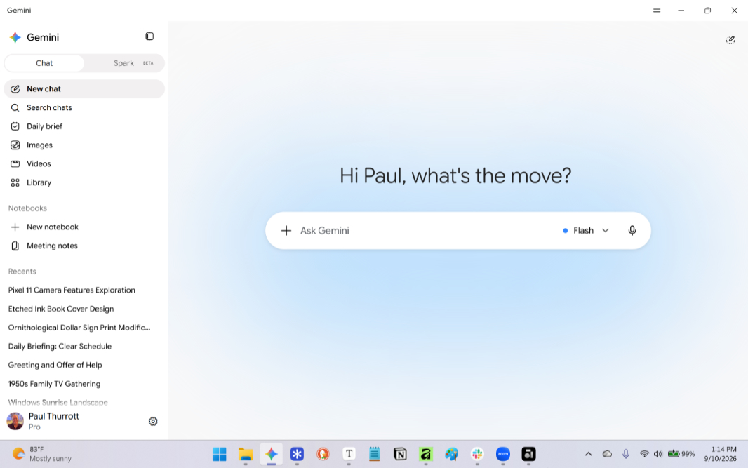Open the Meeting notes notebook
748x468 pixels.
tap(84, 246)
